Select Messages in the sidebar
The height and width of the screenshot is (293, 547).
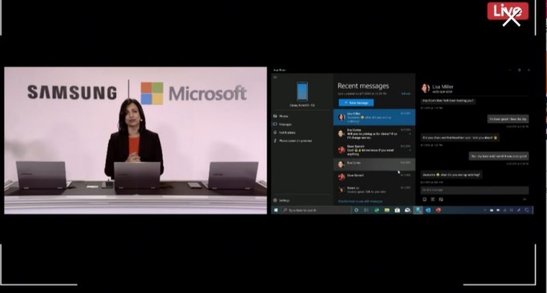283,124
